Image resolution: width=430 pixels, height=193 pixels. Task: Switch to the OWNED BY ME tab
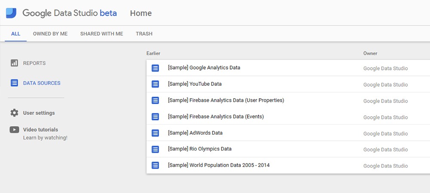pyautogui.click(x=50, y=34)
